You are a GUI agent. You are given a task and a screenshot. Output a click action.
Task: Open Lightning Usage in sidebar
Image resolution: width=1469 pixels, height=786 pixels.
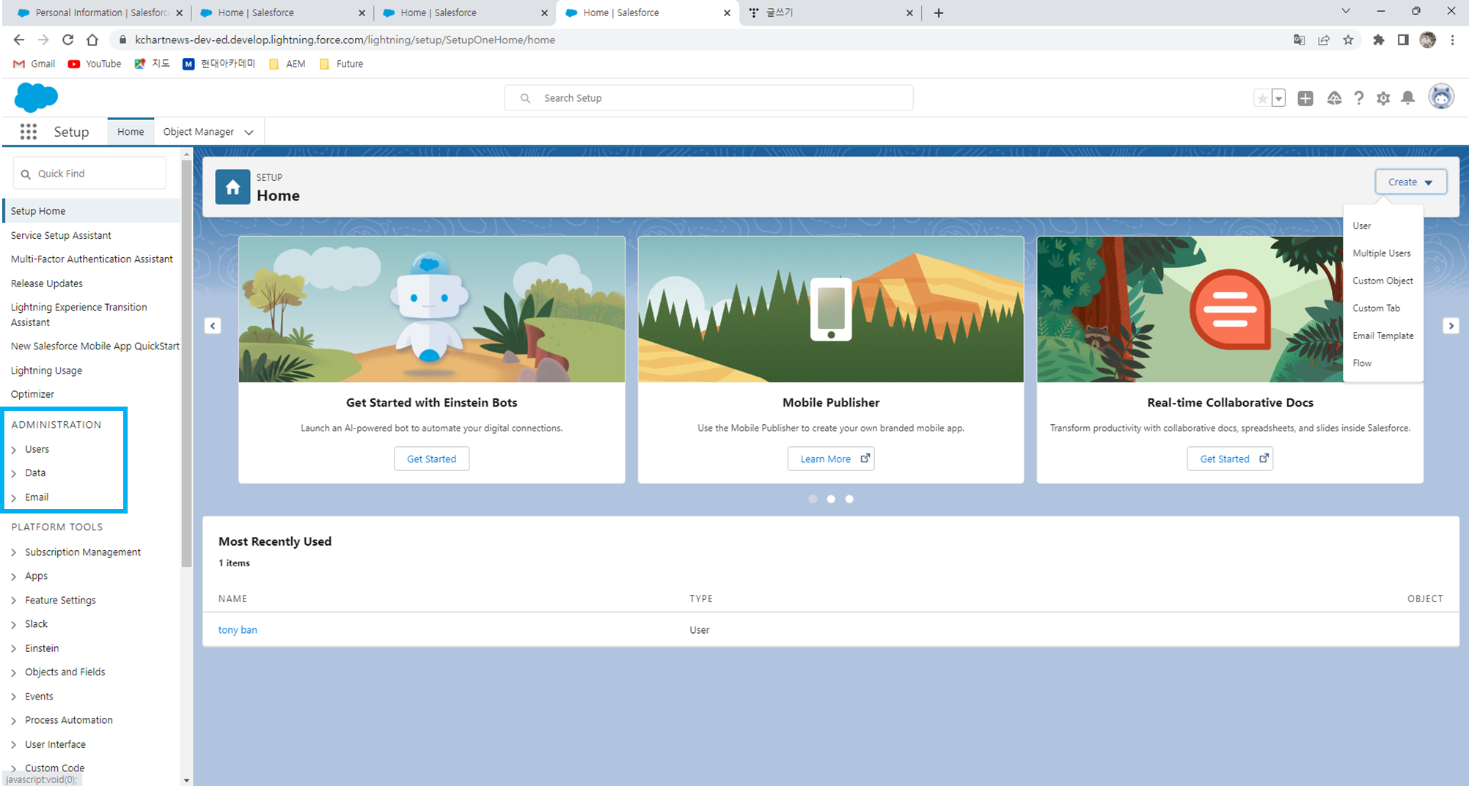click(x=46, y=371)
